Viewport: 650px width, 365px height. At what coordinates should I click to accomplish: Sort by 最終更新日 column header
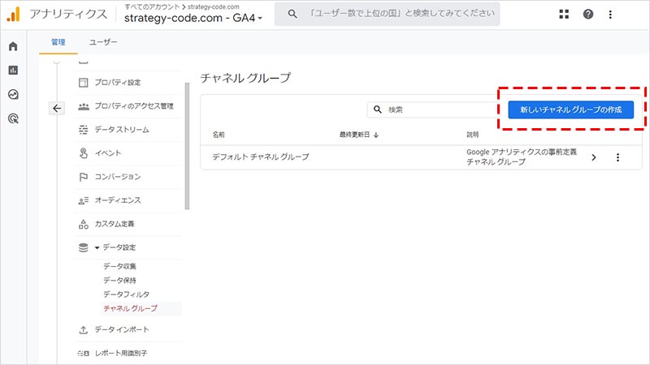point(359,135)
